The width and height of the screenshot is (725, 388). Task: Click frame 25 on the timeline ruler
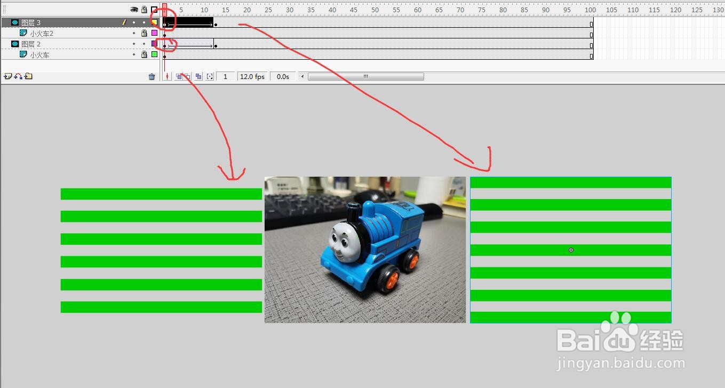(267, 10)
